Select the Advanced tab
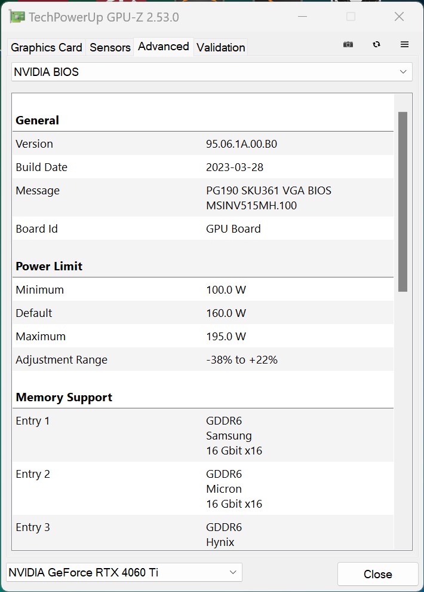Screen dimensions: 424x592 163,47
